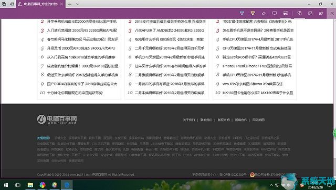Open the www.pc841.com copyright link
The image size is (336, 190).
click(80, 175)
